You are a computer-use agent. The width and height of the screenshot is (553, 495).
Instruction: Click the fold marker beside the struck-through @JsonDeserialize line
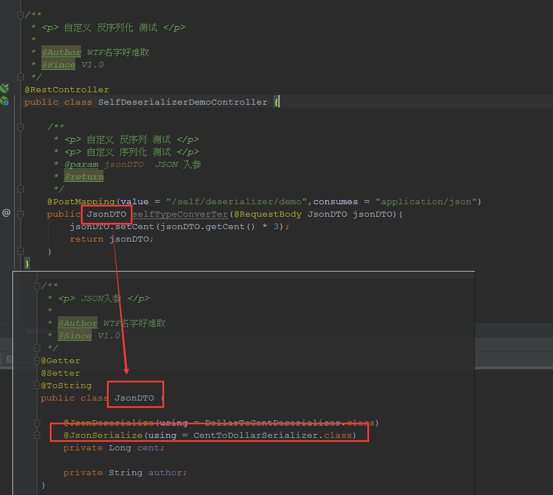click(37, 423)
